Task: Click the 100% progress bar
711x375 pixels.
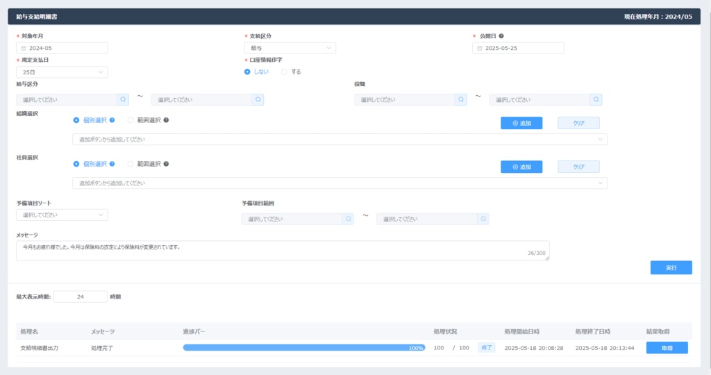Action: 303,347
